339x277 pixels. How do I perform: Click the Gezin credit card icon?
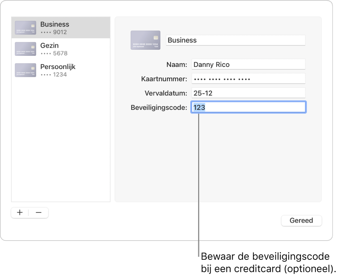[x=25, y=49]
